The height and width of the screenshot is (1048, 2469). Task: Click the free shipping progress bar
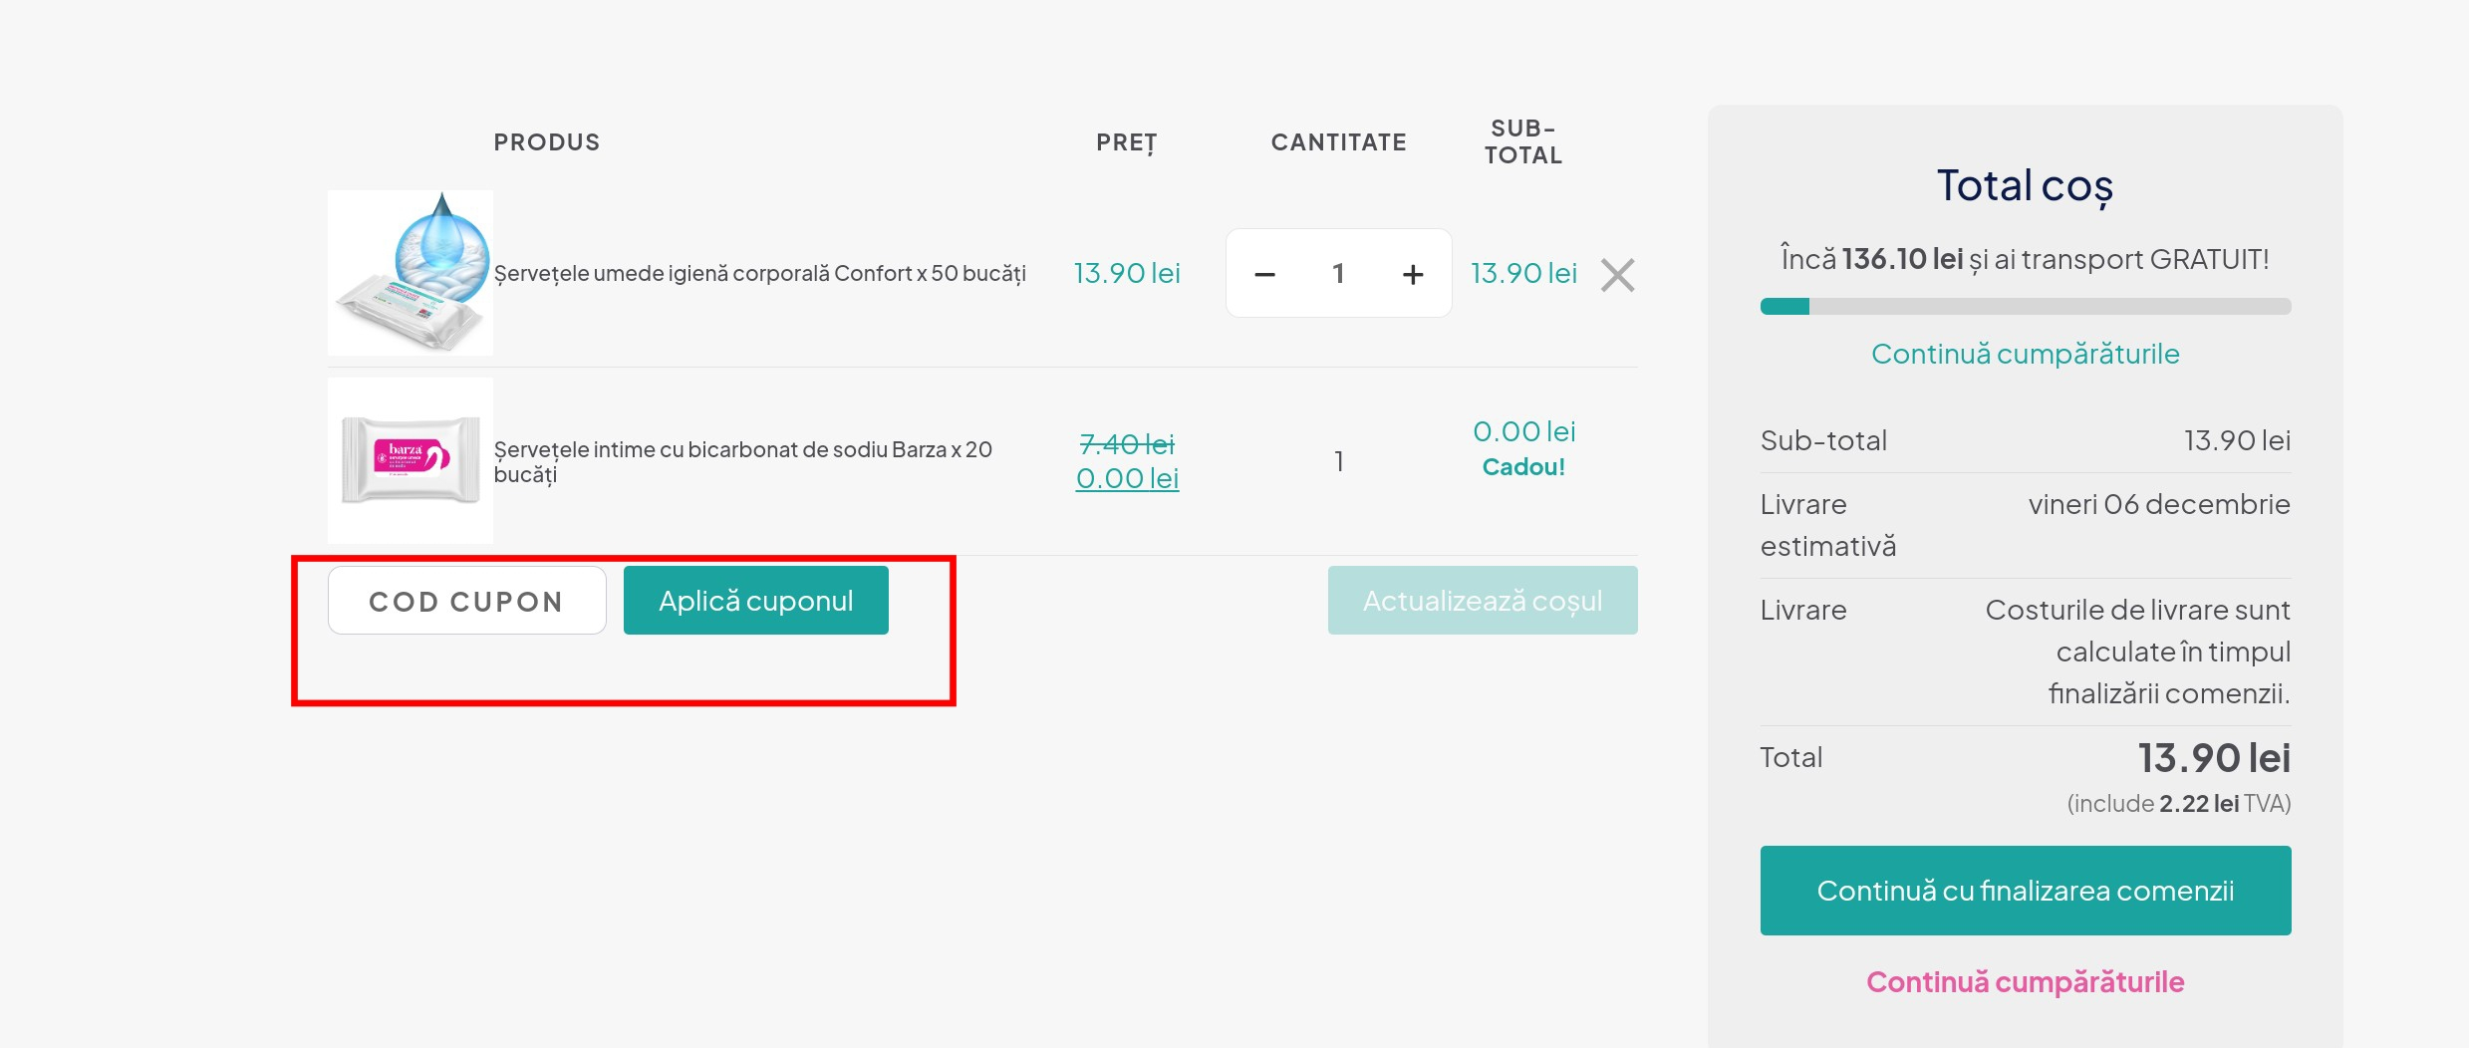[x=2025, y=307]
